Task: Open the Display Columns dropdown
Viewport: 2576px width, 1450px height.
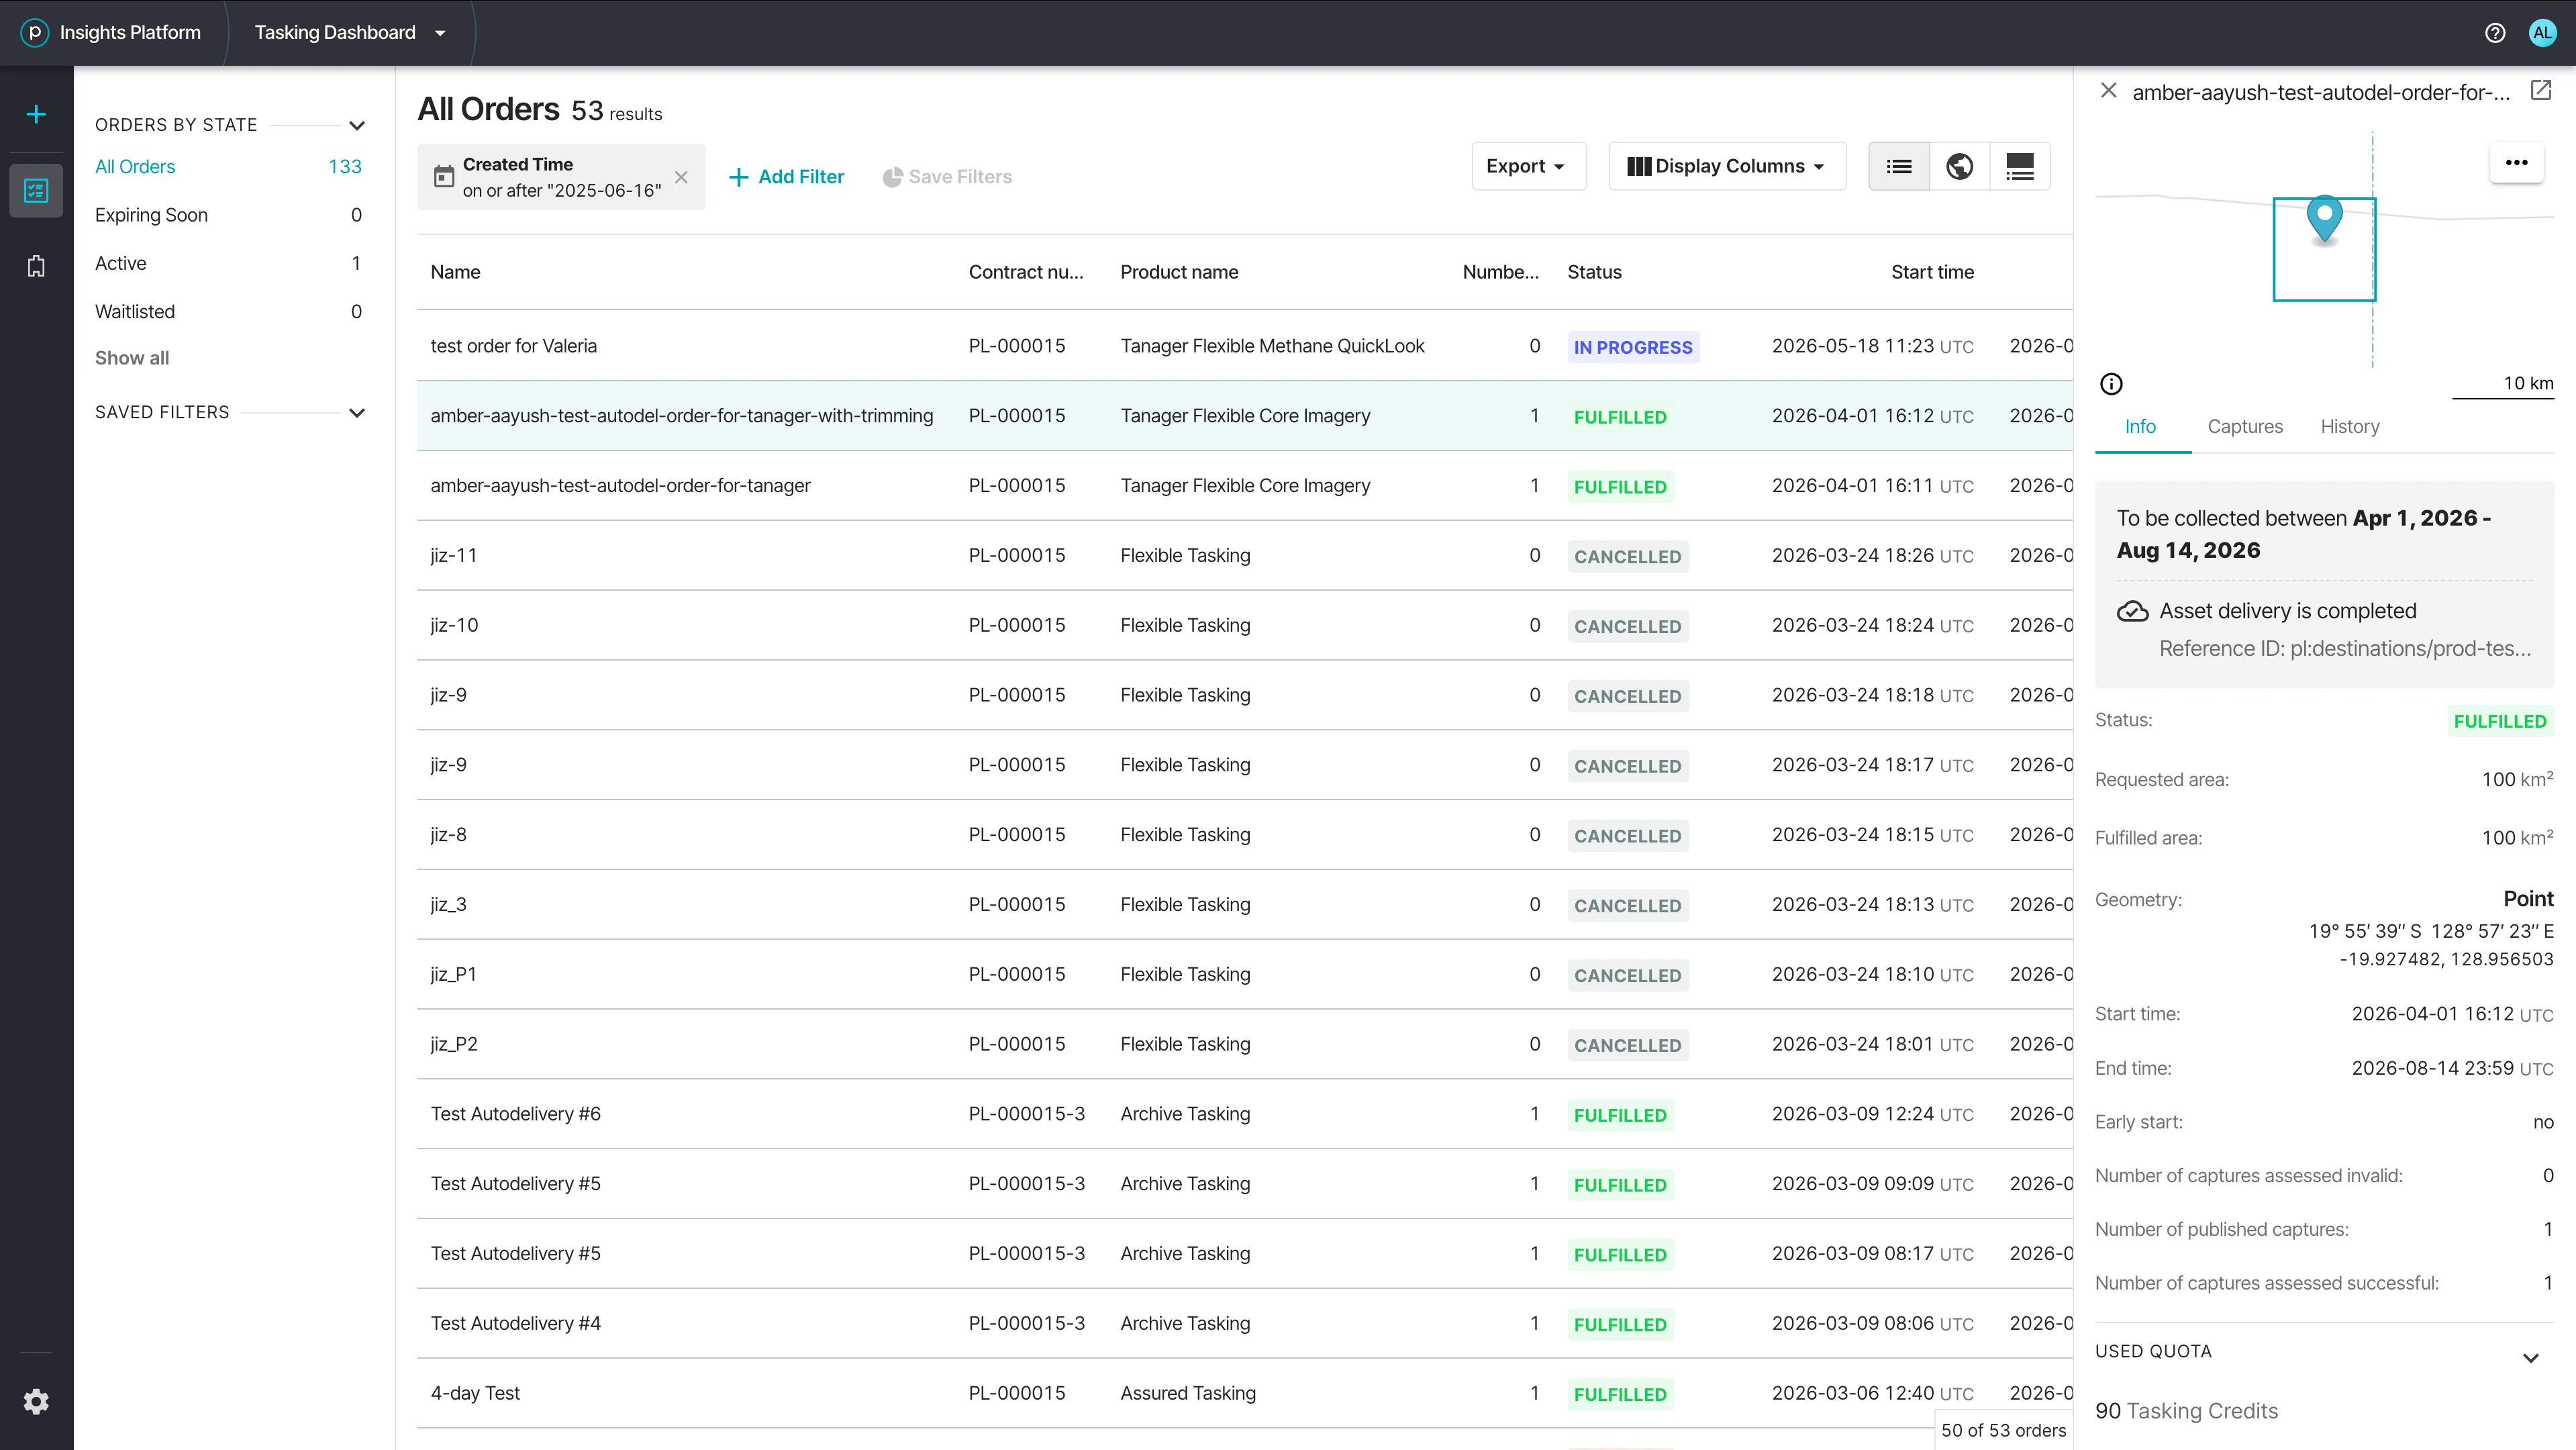Action: click(x=1727, y=167)
